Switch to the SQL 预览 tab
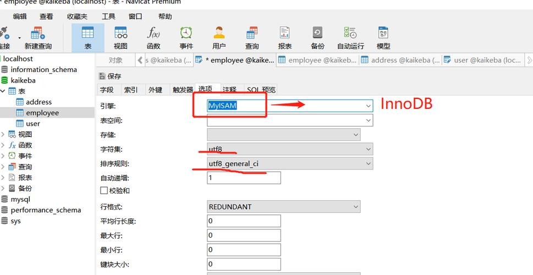The height and width of the screenshot is (275, 533). pyautogui.click(x=261, y=90)
